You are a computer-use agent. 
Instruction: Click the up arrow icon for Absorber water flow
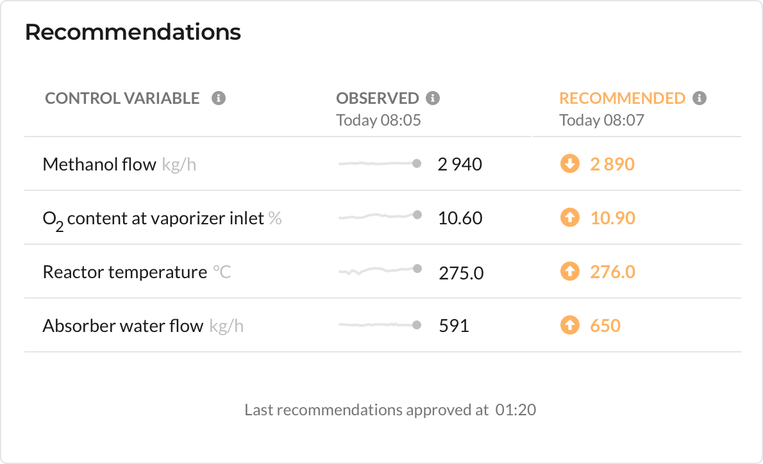pyautogui.click(x=570, y=325)
